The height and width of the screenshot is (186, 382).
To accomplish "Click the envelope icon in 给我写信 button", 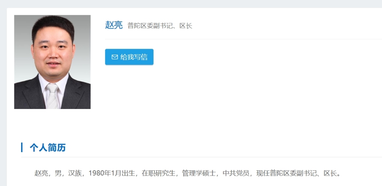I will (x=115, y=57).
